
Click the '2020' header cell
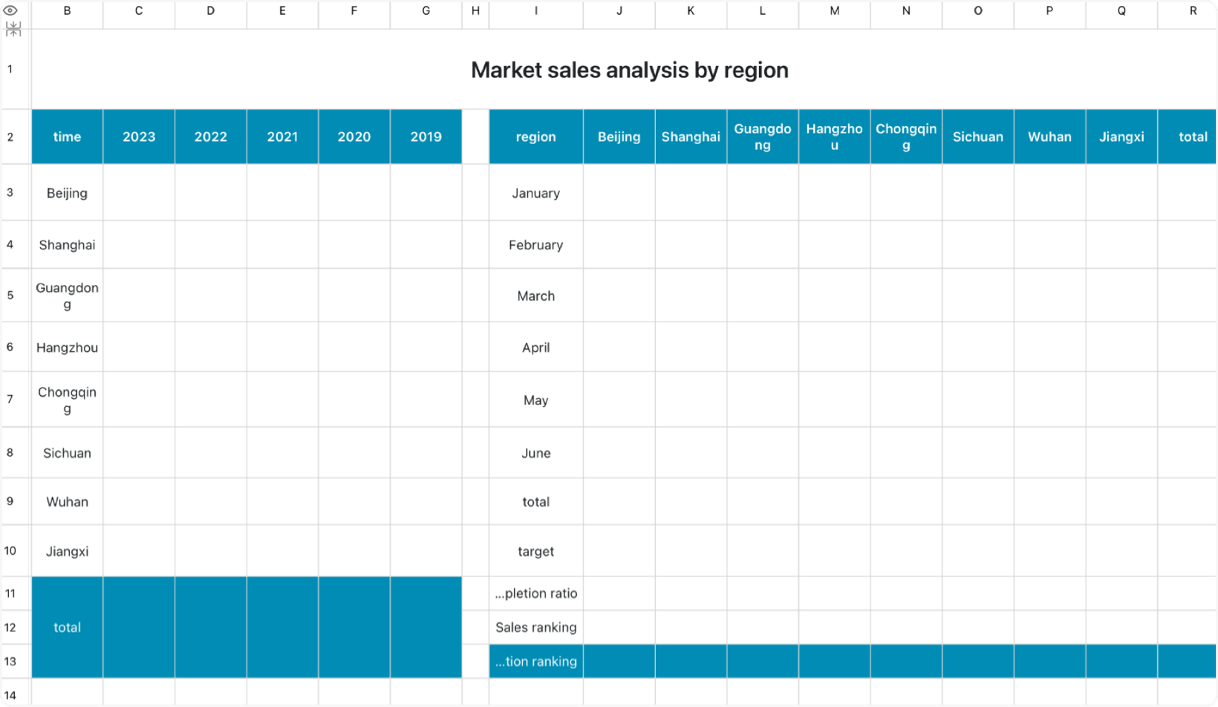(x=354, y=137)
